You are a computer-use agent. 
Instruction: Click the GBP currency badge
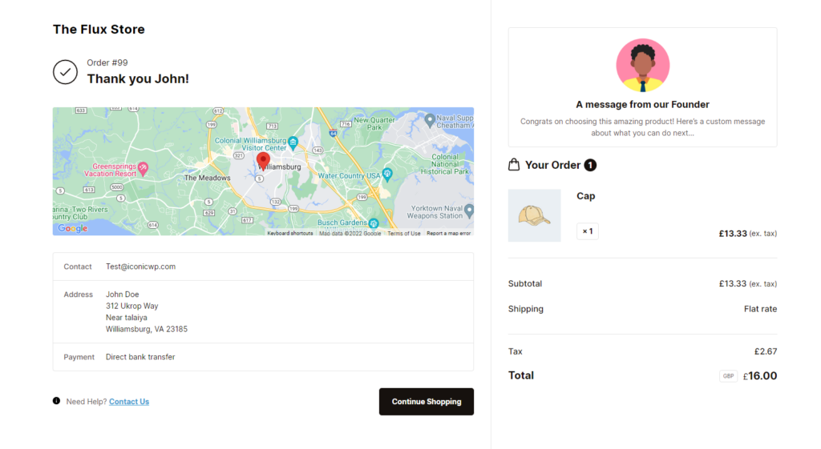coord(728,376)
